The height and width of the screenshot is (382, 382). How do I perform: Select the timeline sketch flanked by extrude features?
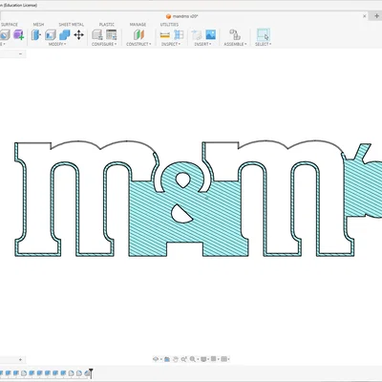(24, 373)
